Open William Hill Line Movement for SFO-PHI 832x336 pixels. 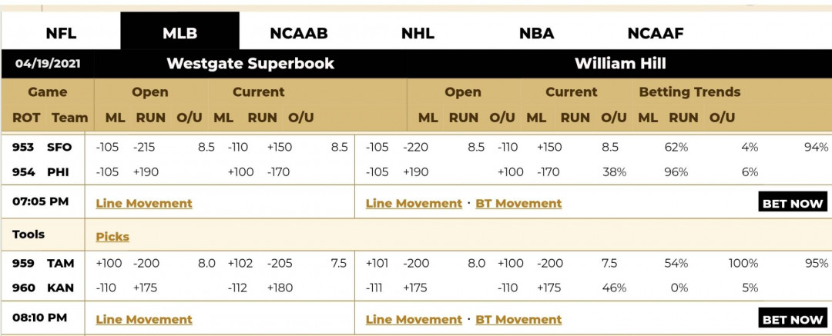[414, 204]
